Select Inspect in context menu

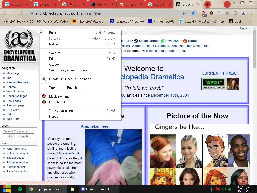[x=80, y=117]
